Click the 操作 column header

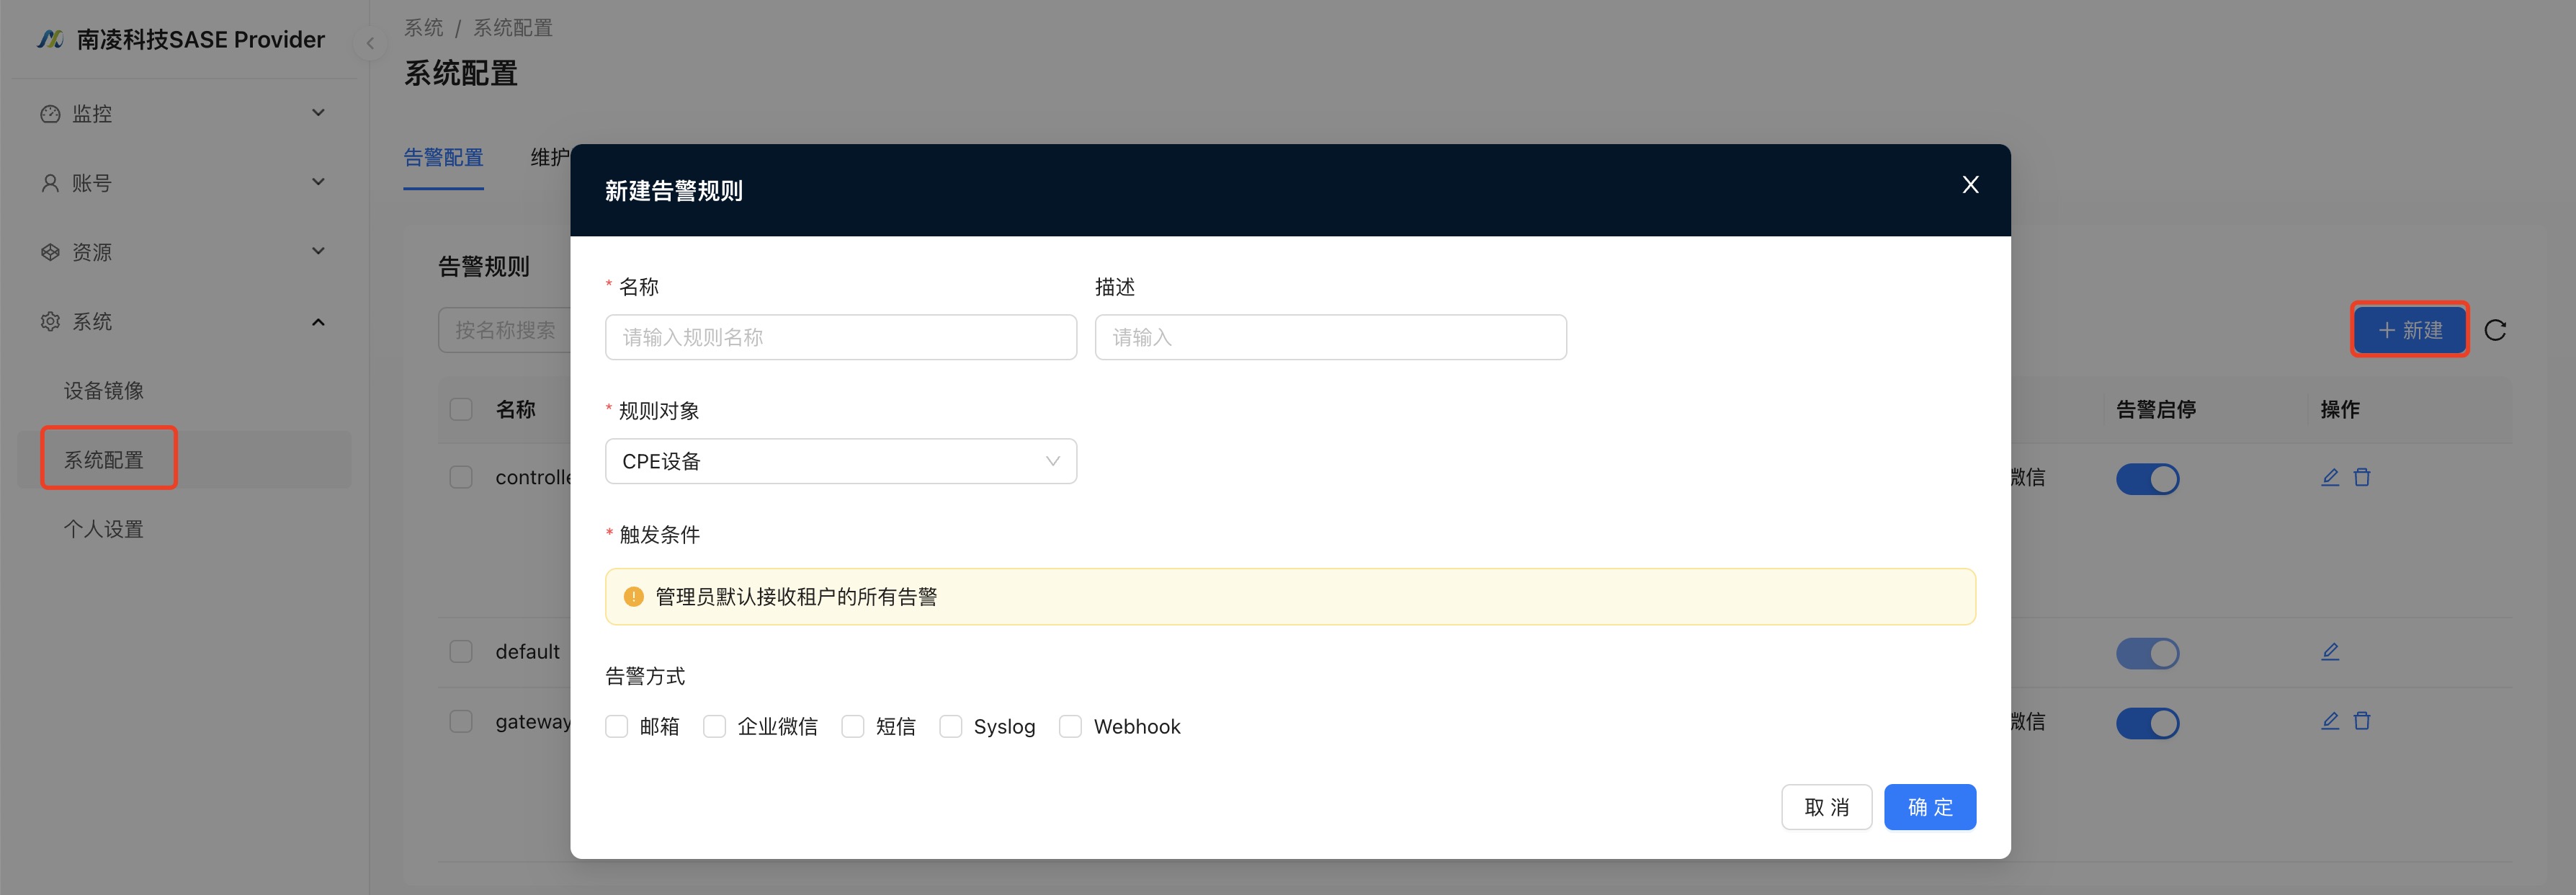click(2340, 409)
